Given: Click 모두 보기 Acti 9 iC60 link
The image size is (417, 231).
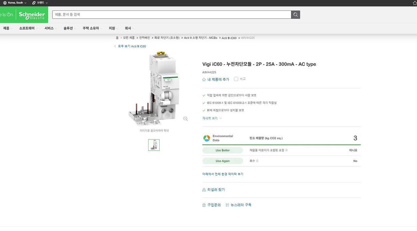Looking at the screenshot, I should [x=132, y=46].
